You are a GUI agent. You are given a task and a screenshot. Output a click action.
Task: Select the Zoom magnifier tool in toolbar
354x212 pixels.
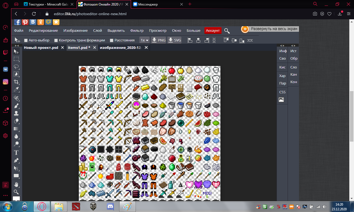pos(17,192)
